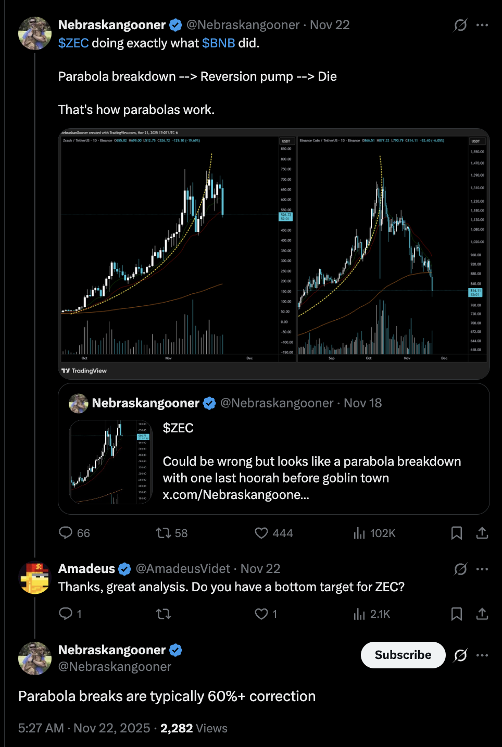Open the $BNB cashtag link
502x747 pixels.
point(218,43)
